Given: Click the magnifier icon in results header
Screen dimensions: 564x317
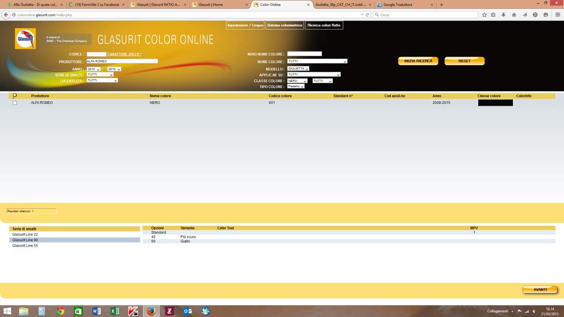Looking at the screenshot, I should (15, 96).
